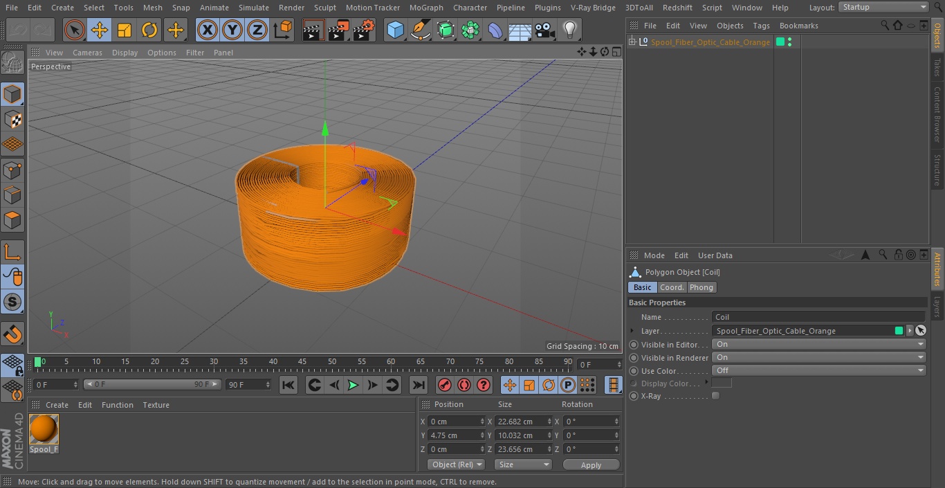Screen dimensions: 945x488
Task: Open the spline Pen tool
Action: point(420,30)
